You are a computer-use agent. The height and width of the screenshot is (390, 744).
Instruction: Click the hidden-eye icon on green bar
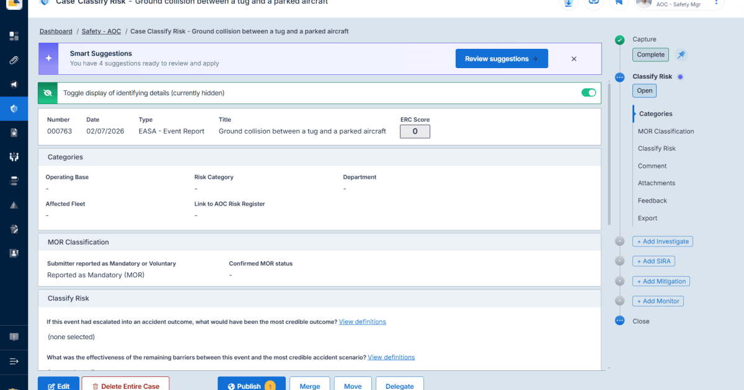47,93
